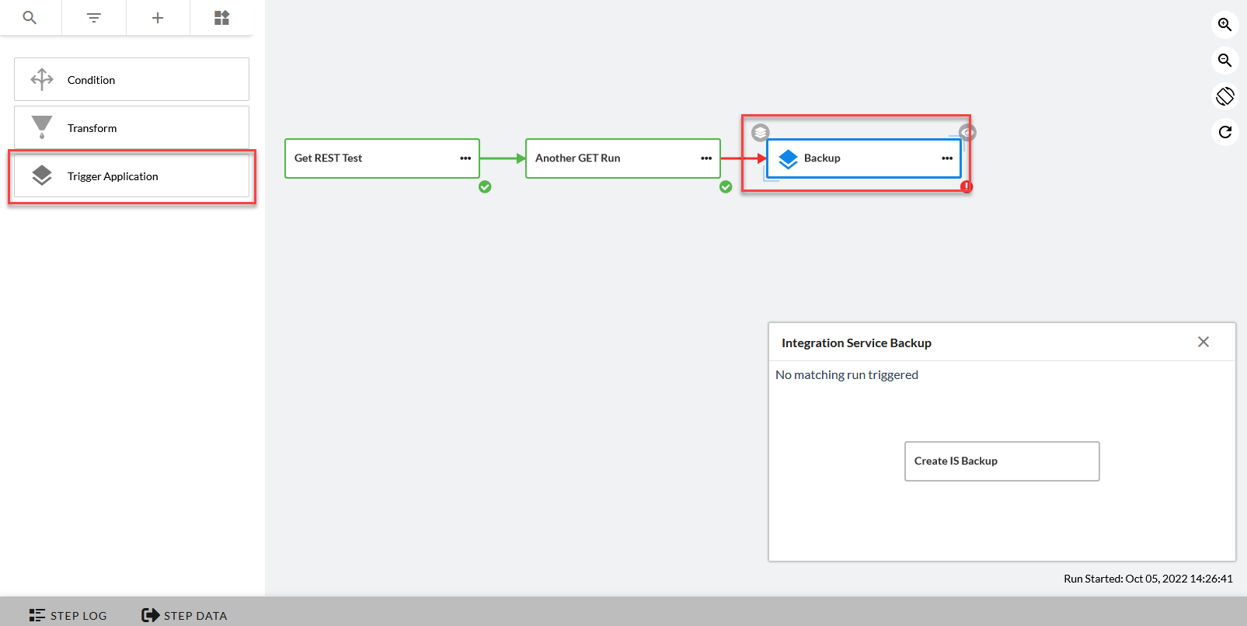Toggle the eye icon on the Backup step
The image size is (1247, 626).
coord(967,133)
